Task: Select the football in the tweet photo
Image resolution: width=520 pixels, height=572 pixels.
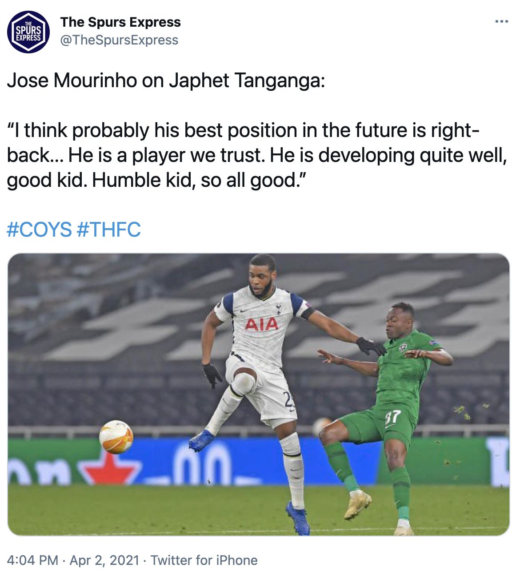Action: [116, 437]
